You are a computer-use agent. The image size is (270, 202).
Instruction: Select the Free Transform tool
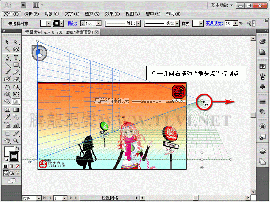(x=16, y=94)
